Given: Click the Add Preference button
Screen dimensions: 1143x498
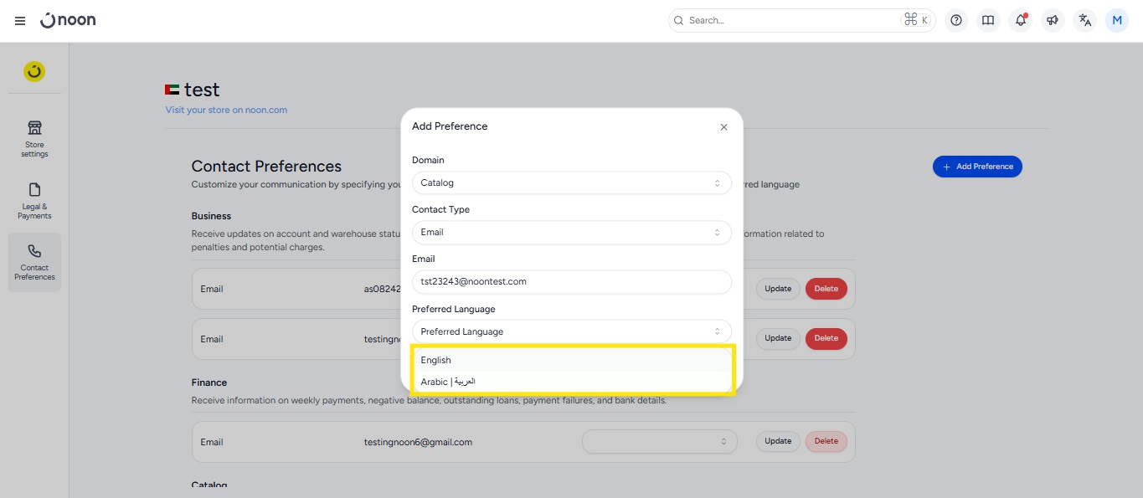Looking at the screenshot, I should pyautogui.click(x=977, y=167).
